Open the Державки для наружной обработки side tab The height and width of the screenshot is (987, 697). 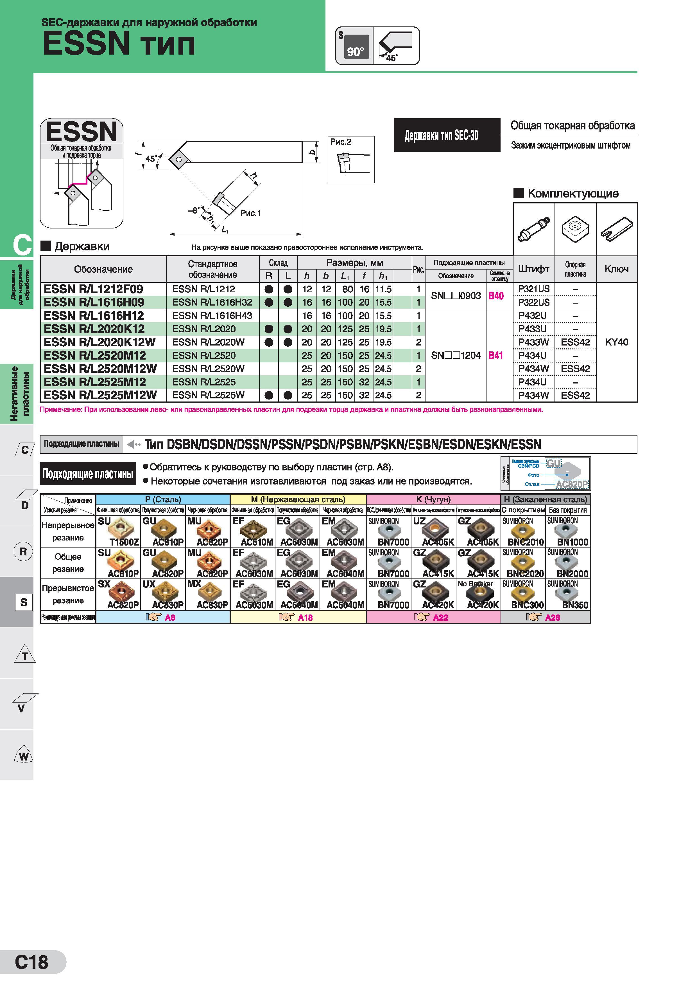[17, 284]
